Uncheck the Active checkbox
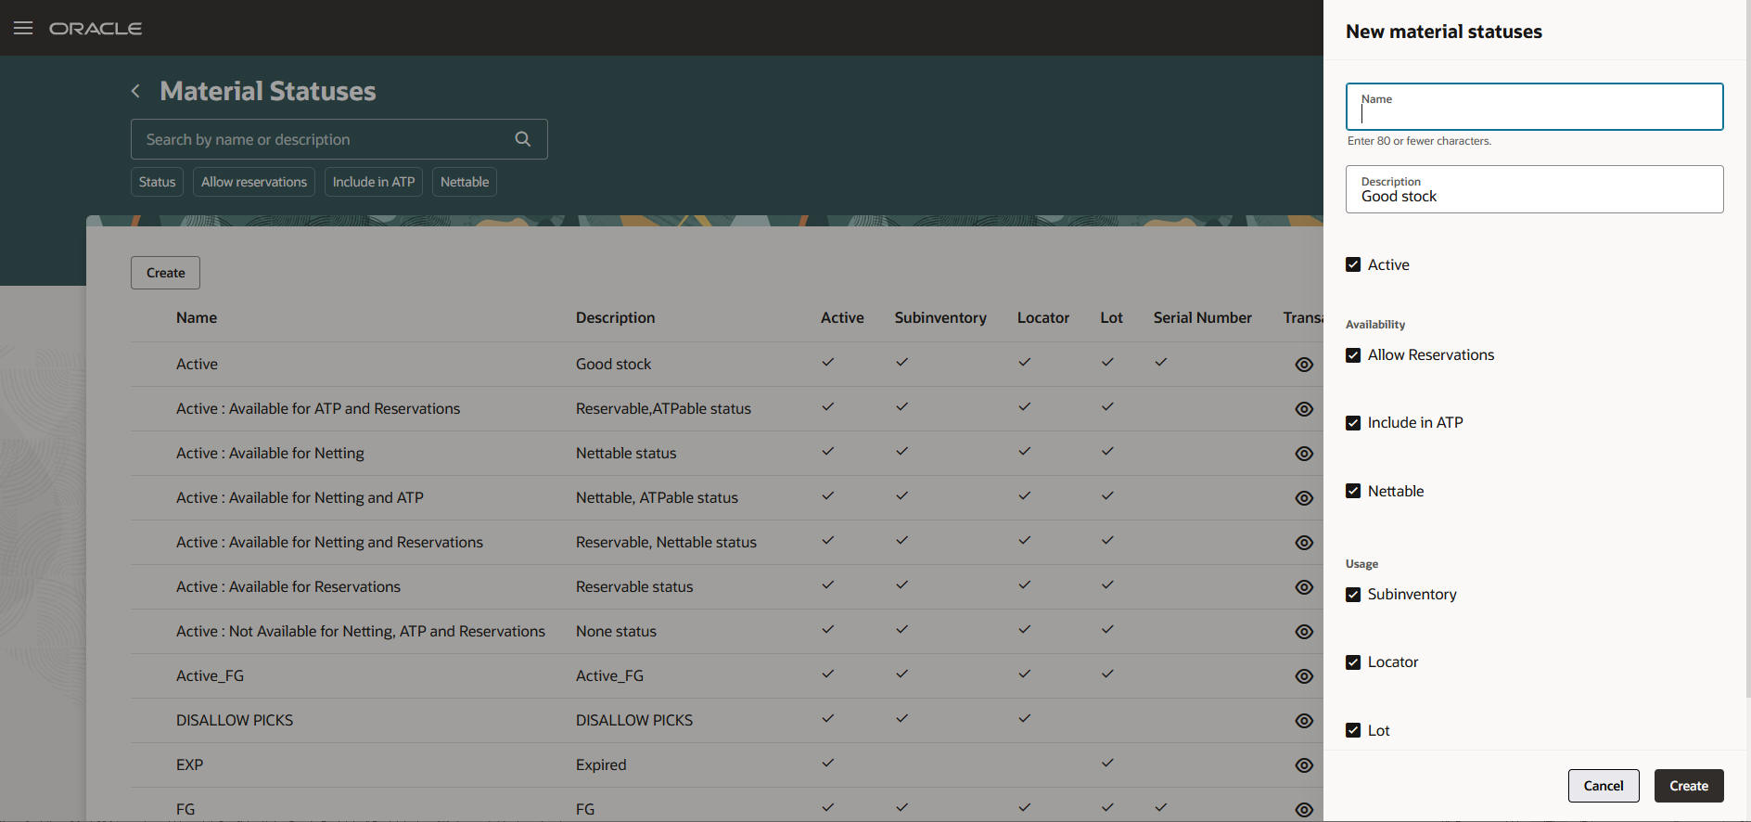Screen dimensions: 1751x822 coord(1353,264)
